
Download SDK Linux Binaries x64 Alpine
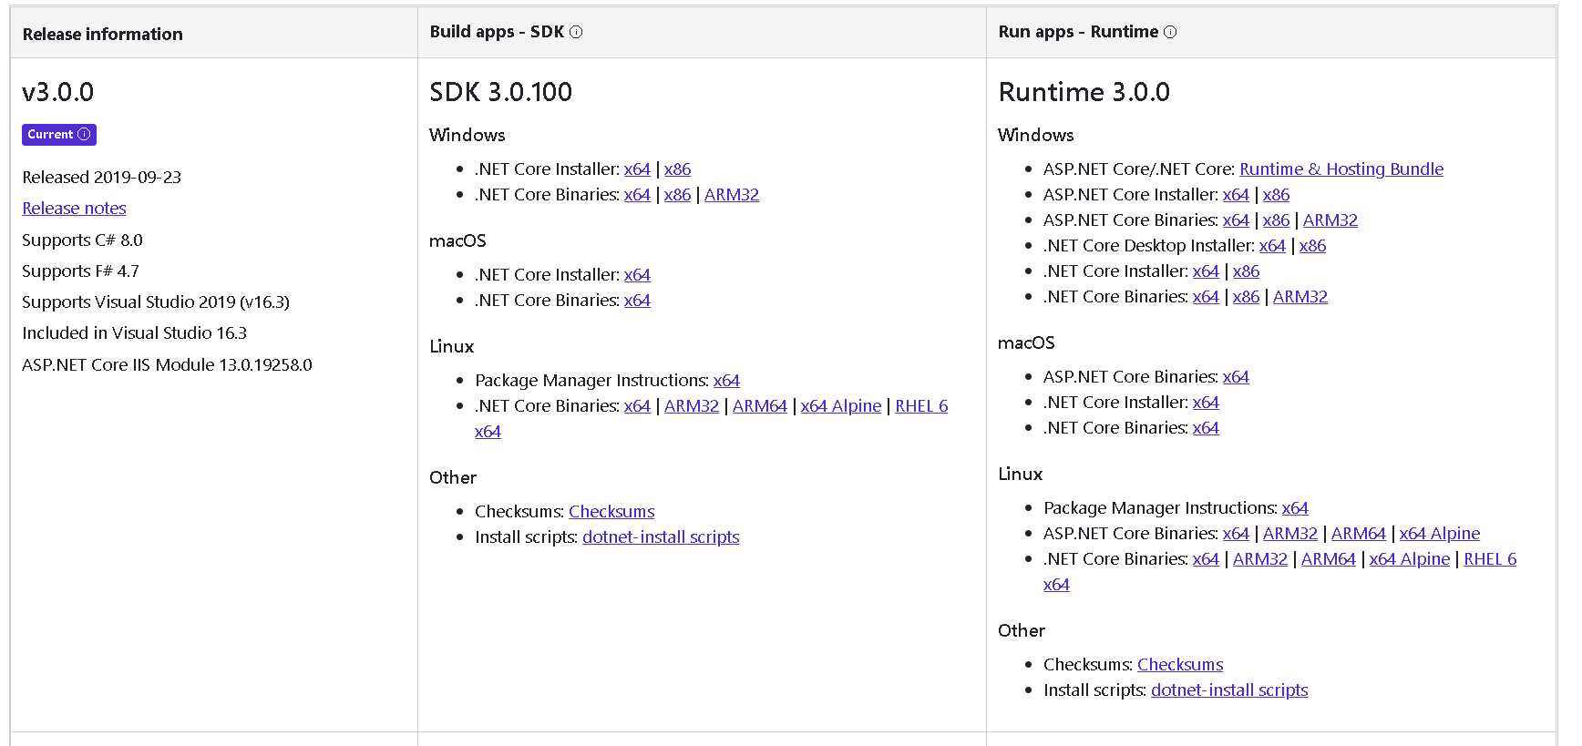[x=841, y=405]
